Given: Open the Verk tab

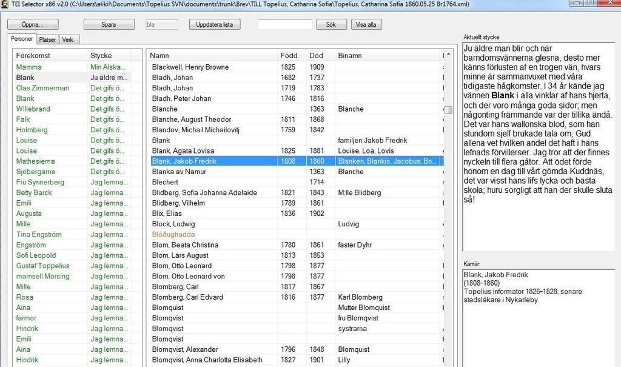Looking at the screenshot, I should click(x=68, y=39).
